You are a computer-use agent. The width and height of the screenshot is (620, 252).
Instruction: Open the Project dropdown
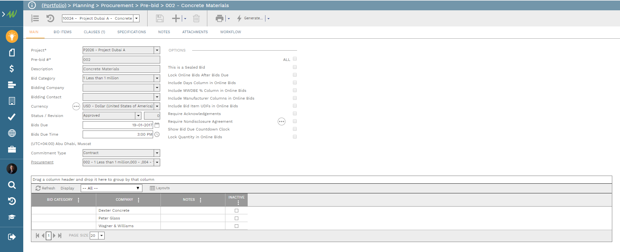pyautogui.click(x=157, y=50)
